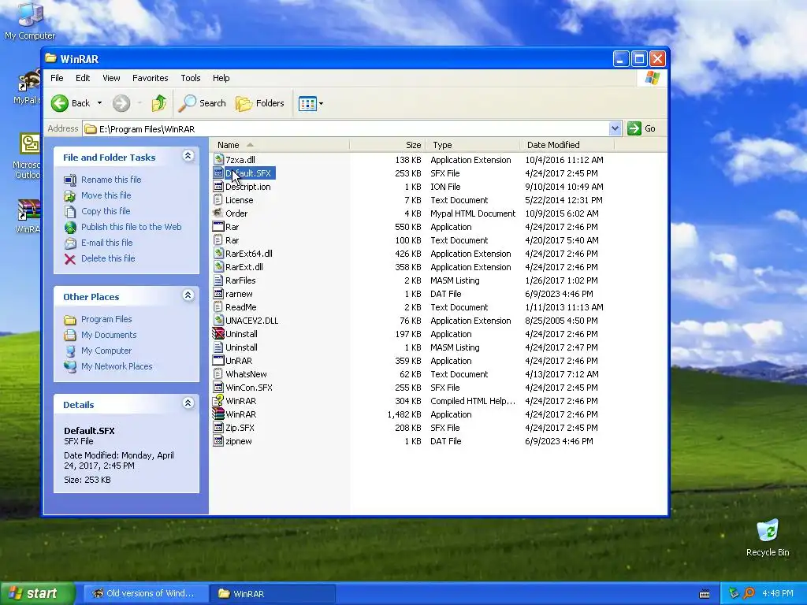Click Rename this file link

coord(111,180)
